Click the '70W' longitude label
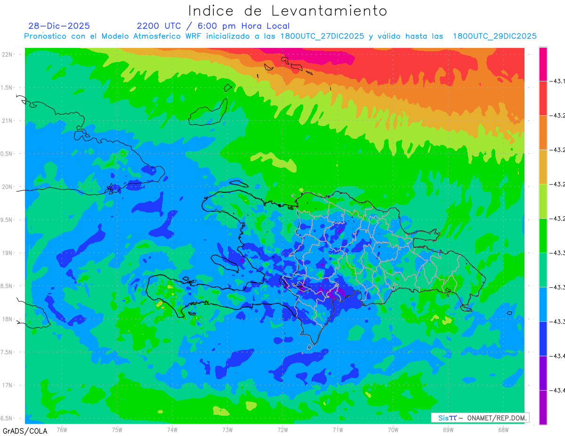 pyautogui.click(x=393, y=429)
